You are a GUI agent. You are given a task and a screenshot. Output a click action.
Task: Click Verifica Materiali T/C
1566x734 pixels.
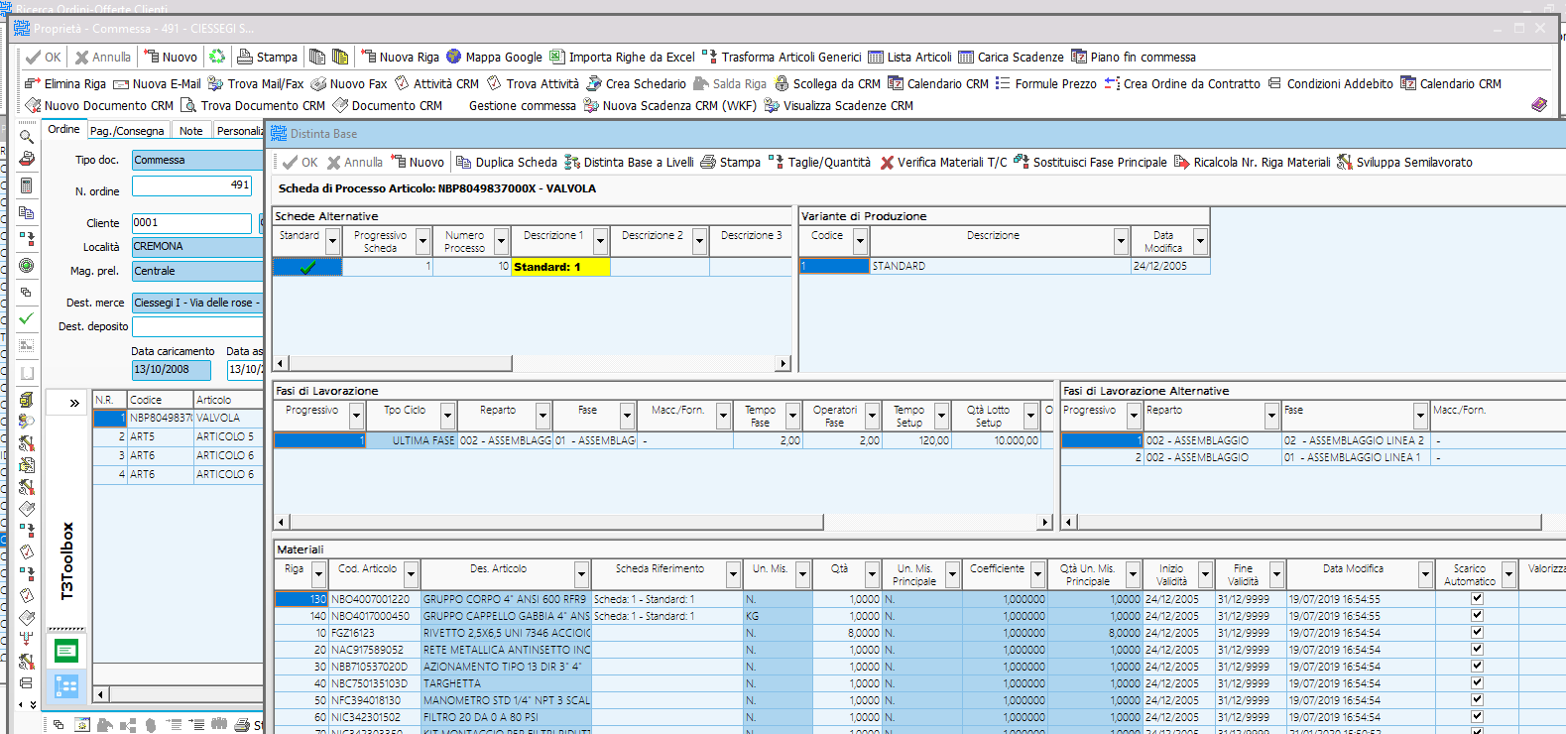[x=943, y=162]
